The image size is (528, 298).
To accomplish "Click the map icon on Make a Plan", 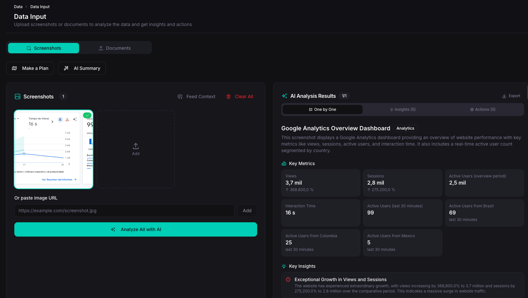I will click(x=14, y=68).
